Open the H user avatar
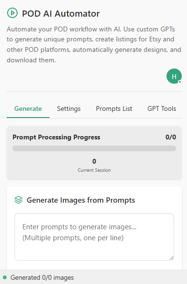The image size is (187, 284). coord(174,76)
